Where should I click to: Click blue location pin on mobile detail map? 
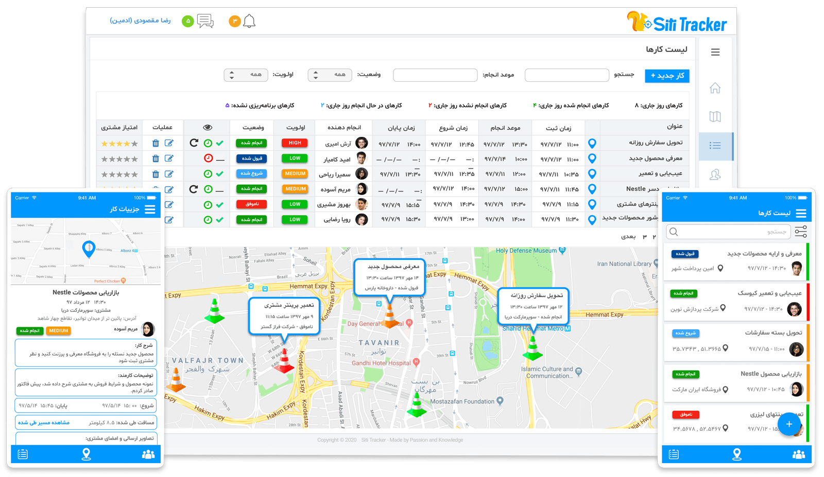[x=89, y=249]
